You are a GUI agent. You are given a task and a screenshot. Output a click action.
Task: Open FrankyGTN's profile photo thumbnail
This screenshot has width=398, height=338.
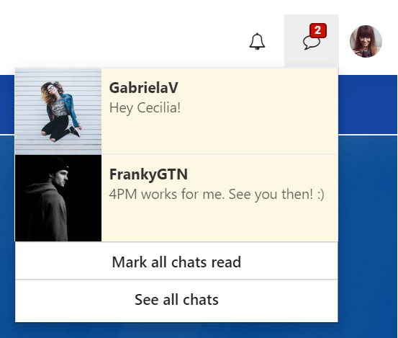58,198
